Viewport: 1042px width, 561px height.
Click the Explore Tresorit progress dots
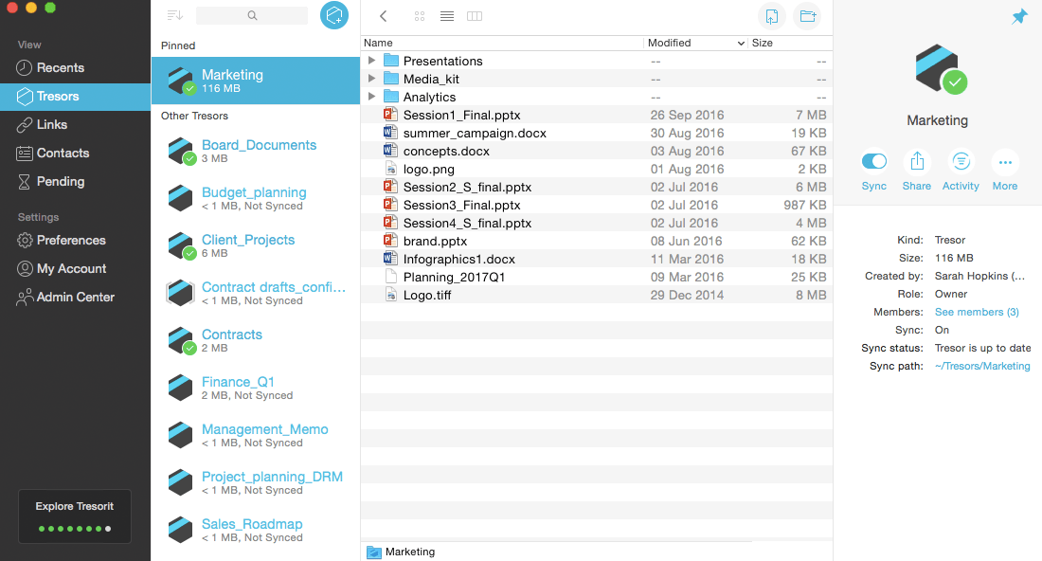click(75, 529)
